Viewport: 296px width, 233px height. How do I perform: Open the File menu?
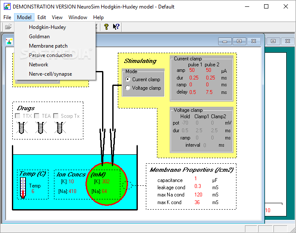tap(7, 17)
